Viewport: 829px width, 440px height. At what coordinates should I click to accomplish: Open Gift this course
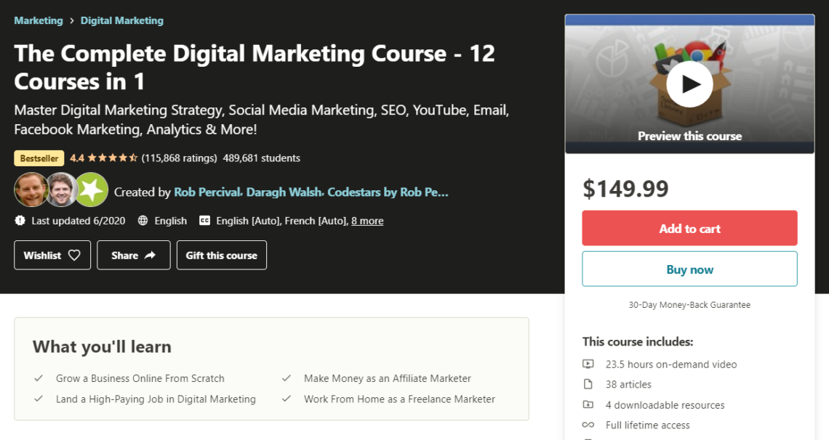(x=221, y=255)
